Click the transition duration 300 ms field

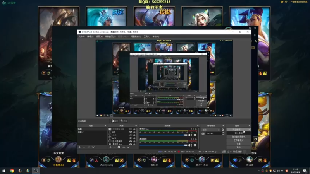point(214,133)
